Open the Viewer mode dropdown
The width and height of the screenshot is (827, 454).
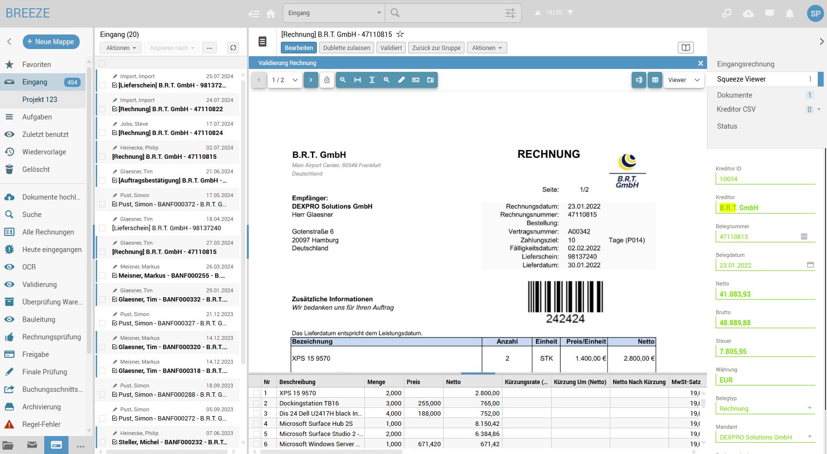[x=684, y=80]
